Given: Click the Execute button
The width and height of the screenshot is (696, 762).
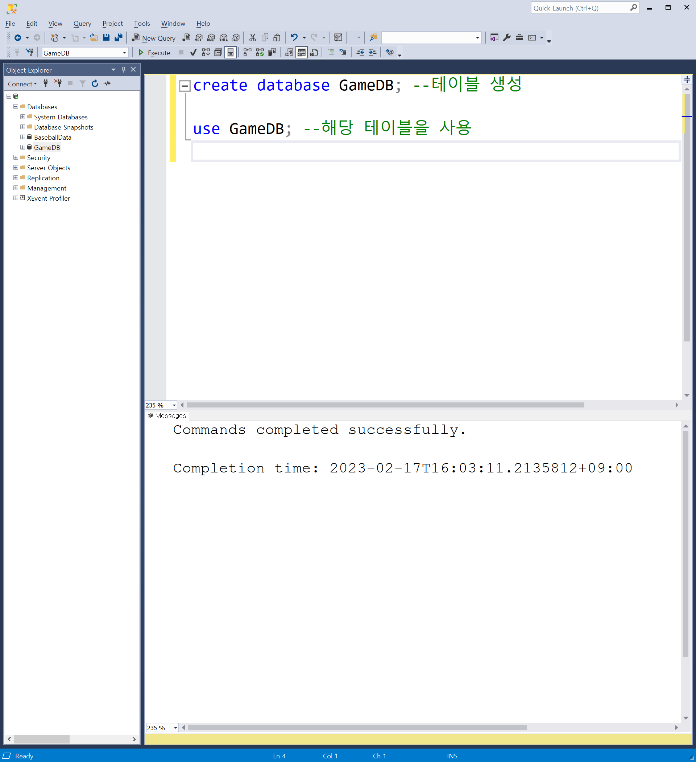Looking at the screenshot, I should pyautogui.click(x=154, y=53).
